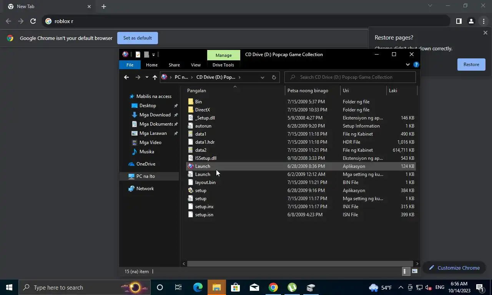Select OneDrive in the navigation pane
492x295 pixels.
click(x=146, y=164)
